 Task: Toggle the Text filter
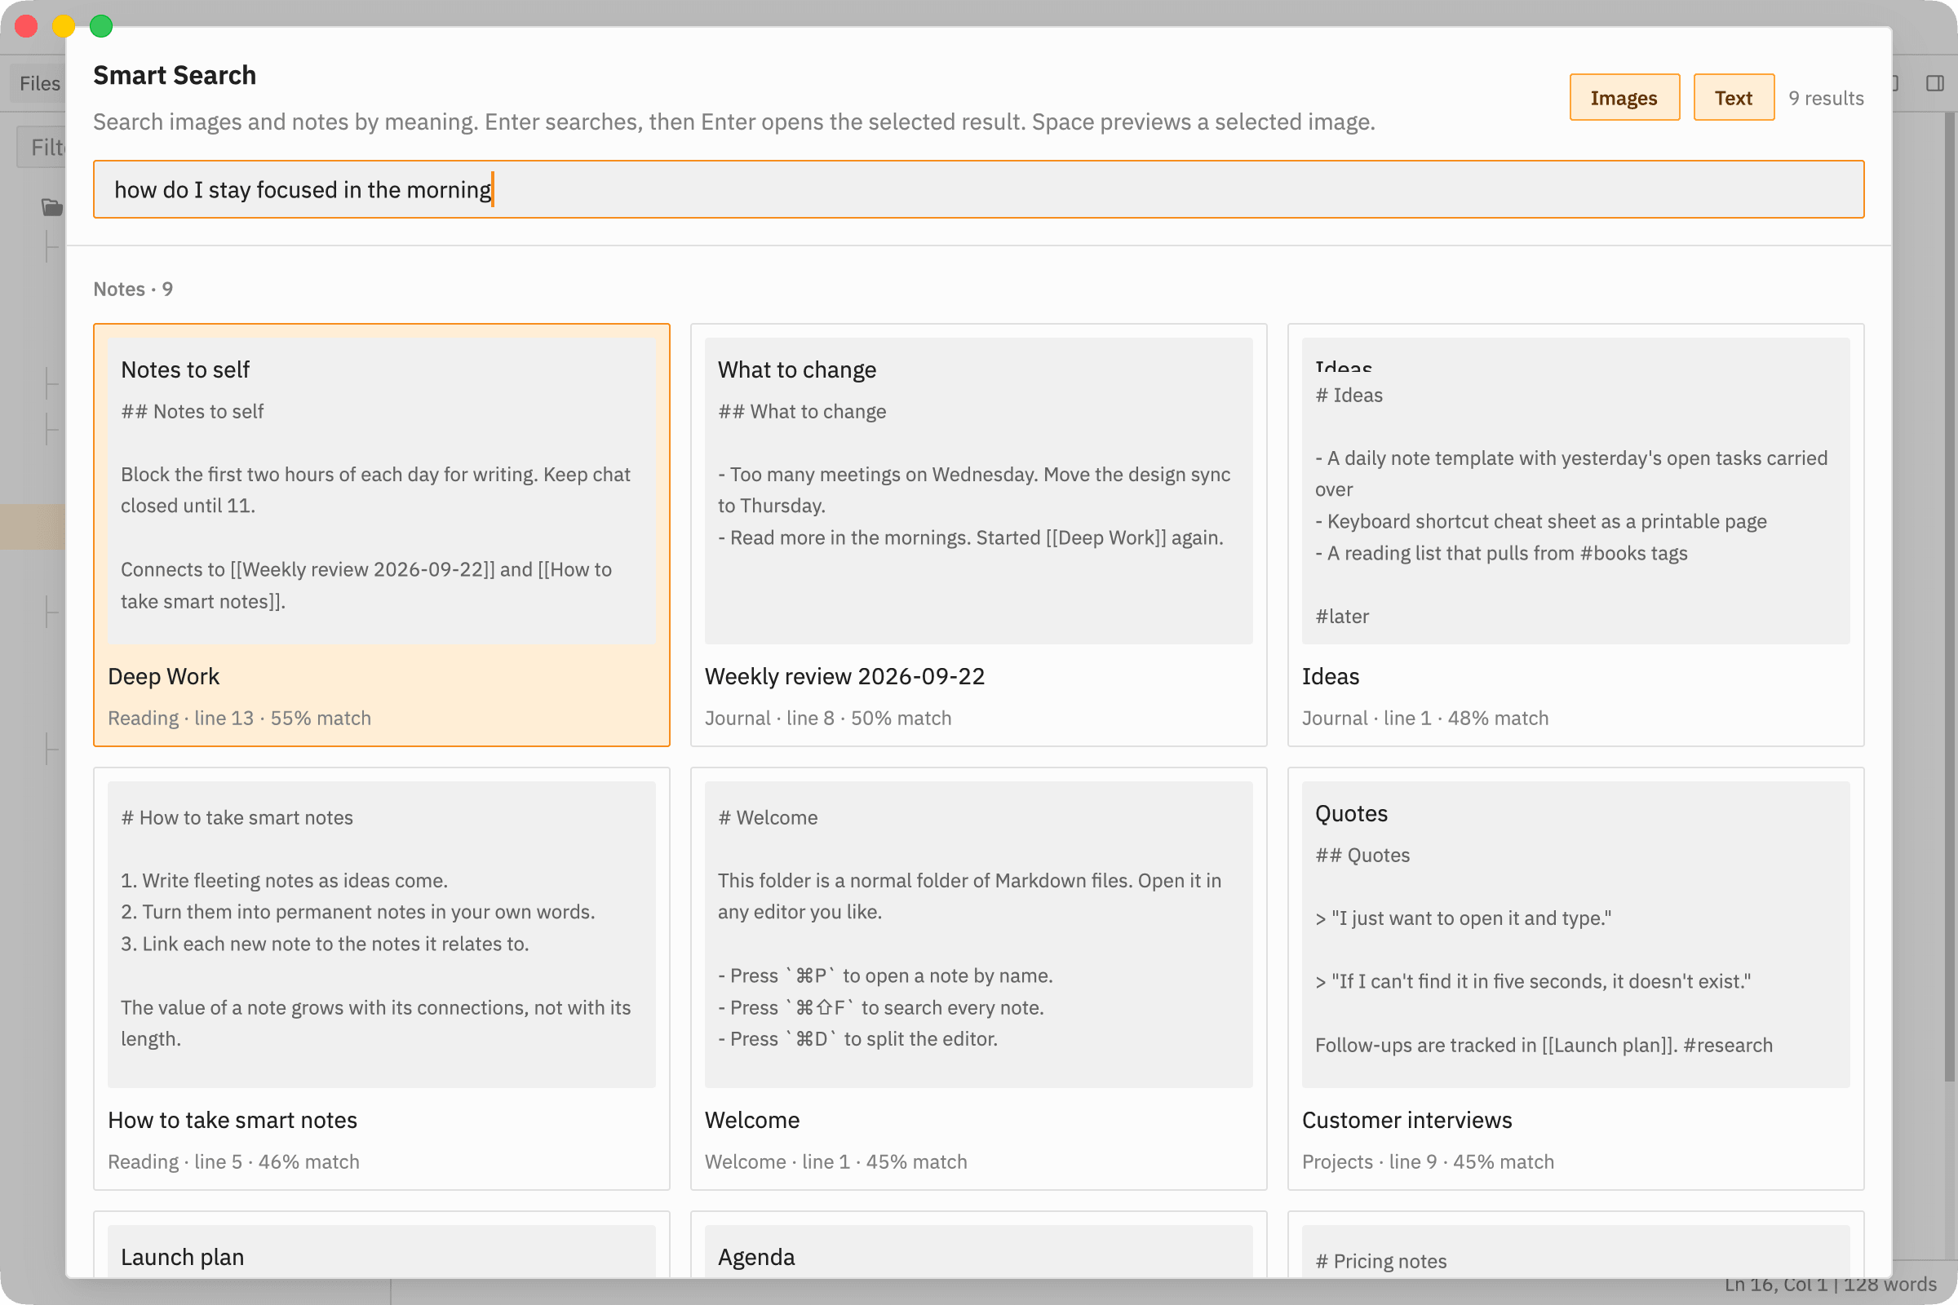click(x=1733, y=97)
